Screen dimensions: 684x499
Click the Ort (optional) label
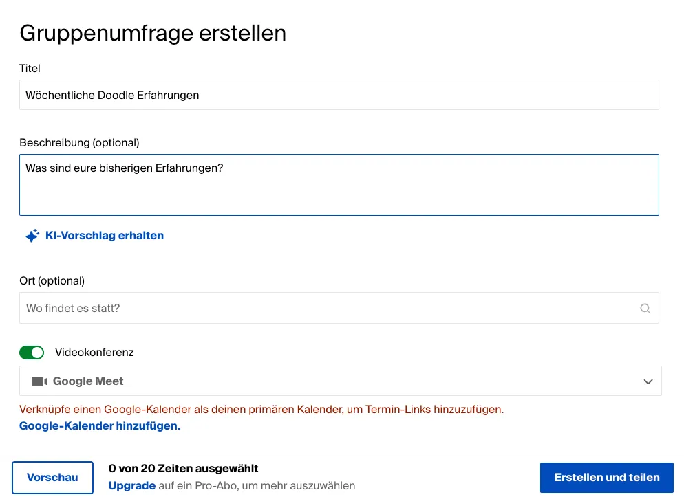click(x=52, y=281)
